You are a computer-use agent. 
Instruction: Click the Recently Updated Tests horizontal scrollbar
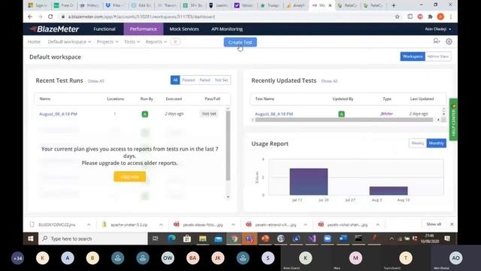344,120
